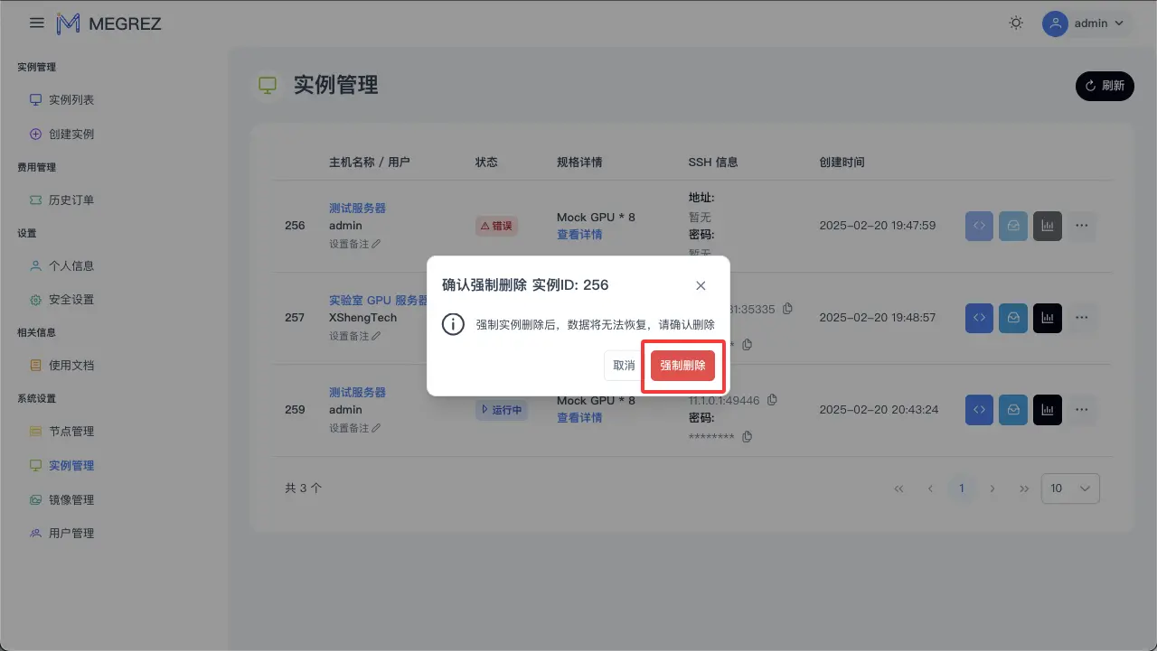Open 用户管理 from system settings menu
Screen dimensions: 1157x651
point(71,533)
